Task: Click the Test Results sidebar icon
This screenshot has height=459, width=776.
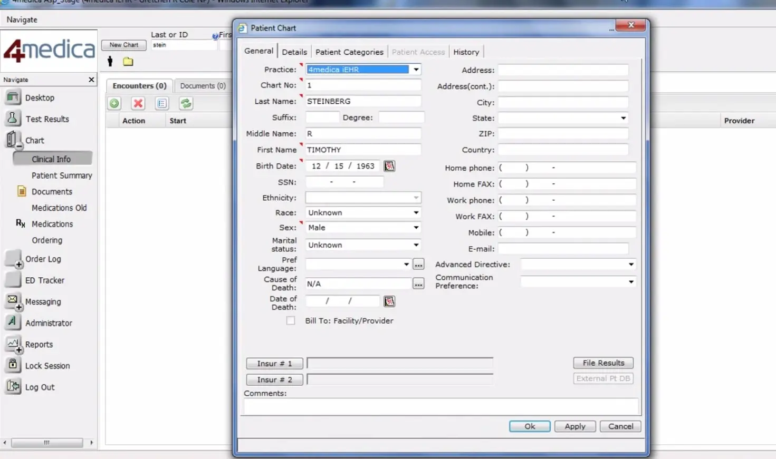Action: (x=13, y=118)
